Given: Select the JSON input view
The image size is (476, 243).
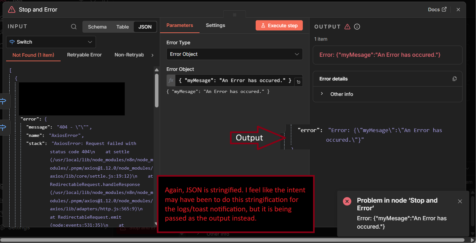Looking at the screenshot, I should (145, 27).
